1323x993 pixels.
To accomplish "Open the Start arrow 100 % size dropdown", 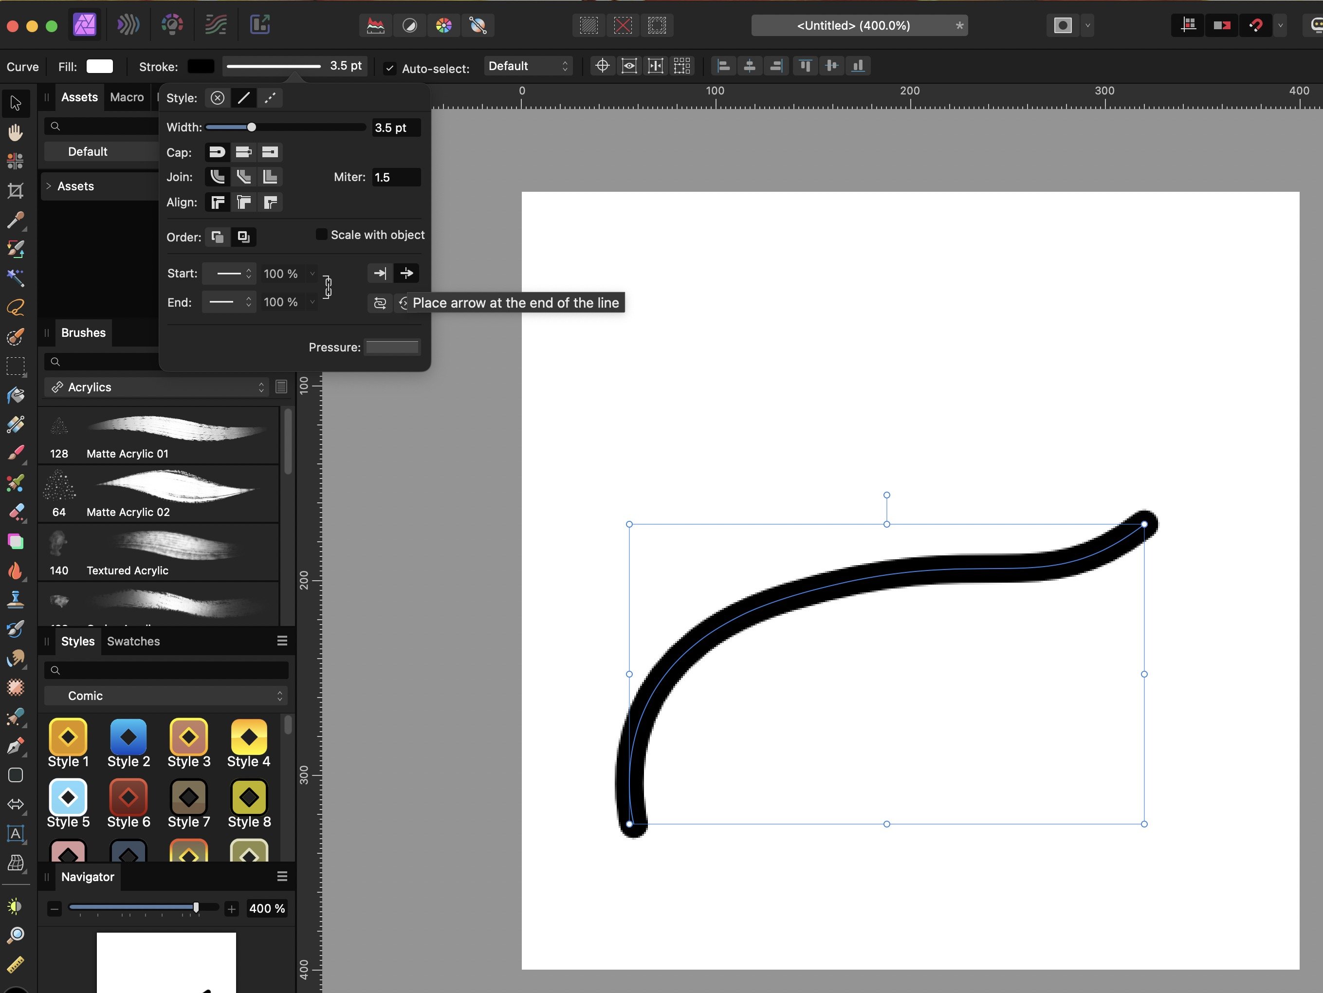I will pos(312,274).
